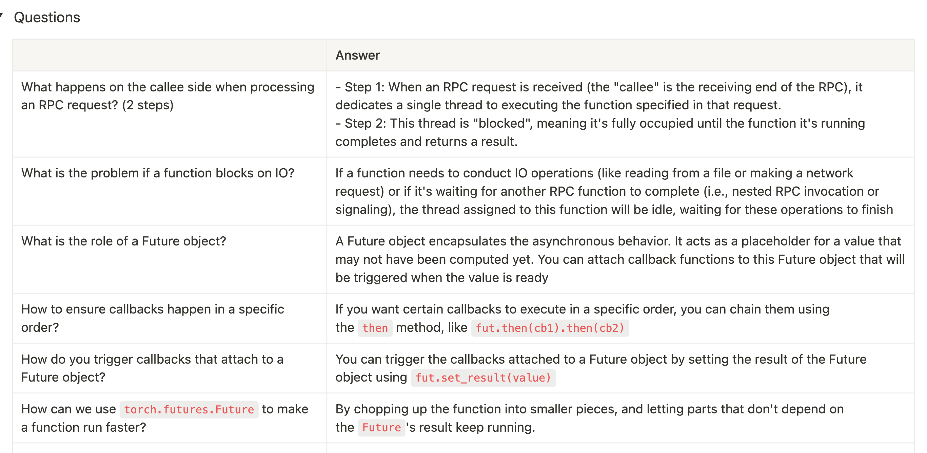927x453 pixels.
Task: Click the torch.futures.Future inline code
Action: tap(189, 410)
